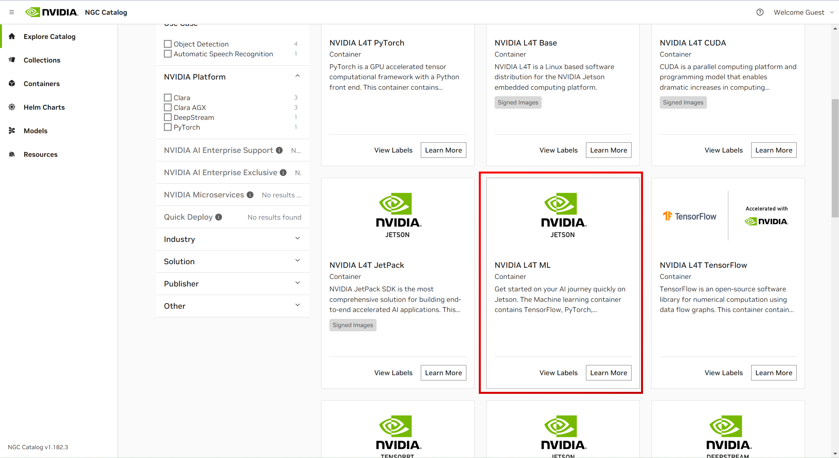Check the Clara AGX platform filter
The height and width of the screenshot is (458, 839).
[168, 107]
